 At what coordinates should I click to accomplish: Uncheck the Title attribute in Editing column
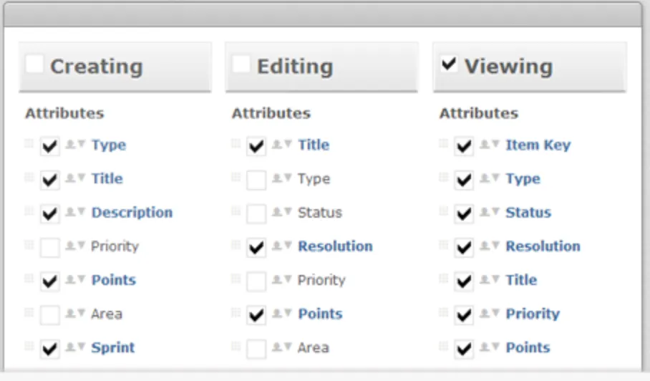pyautogui.click(x=256, y=146)
